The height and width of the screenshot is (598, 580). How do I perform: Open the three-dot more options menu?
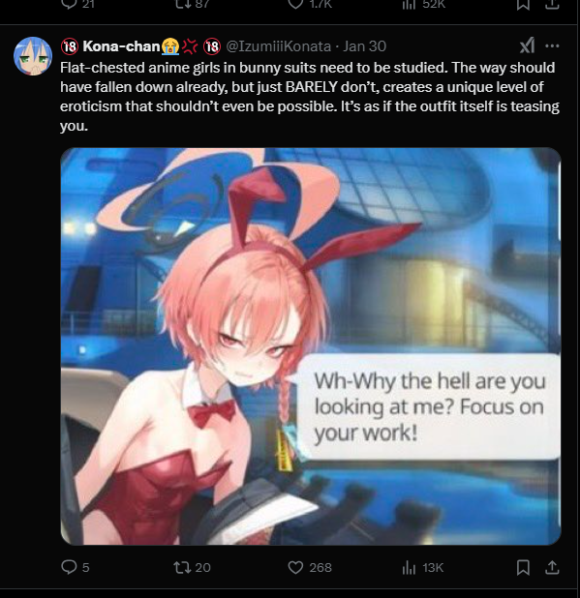pos(552,46)
